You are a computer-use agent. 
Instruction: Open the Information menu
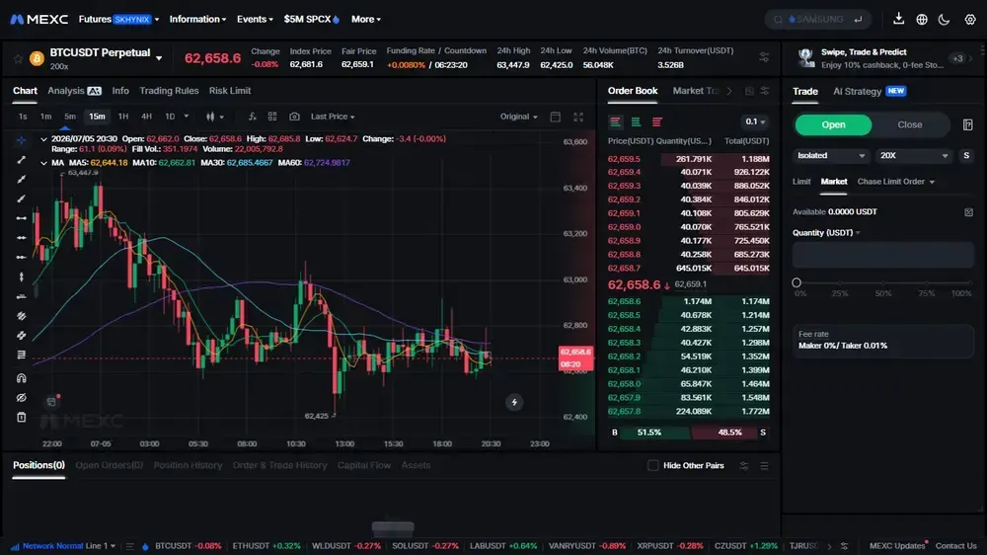pyautogui.click(x=197, y=20)
